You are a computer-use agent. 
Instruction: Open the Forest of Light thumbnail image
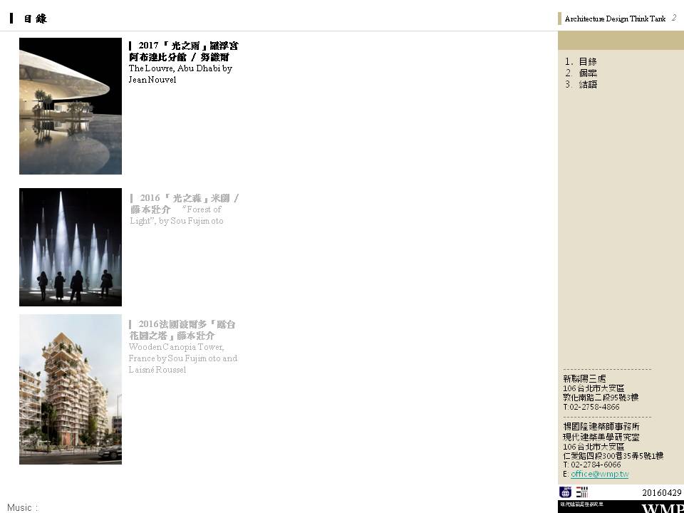click(71, 247)
